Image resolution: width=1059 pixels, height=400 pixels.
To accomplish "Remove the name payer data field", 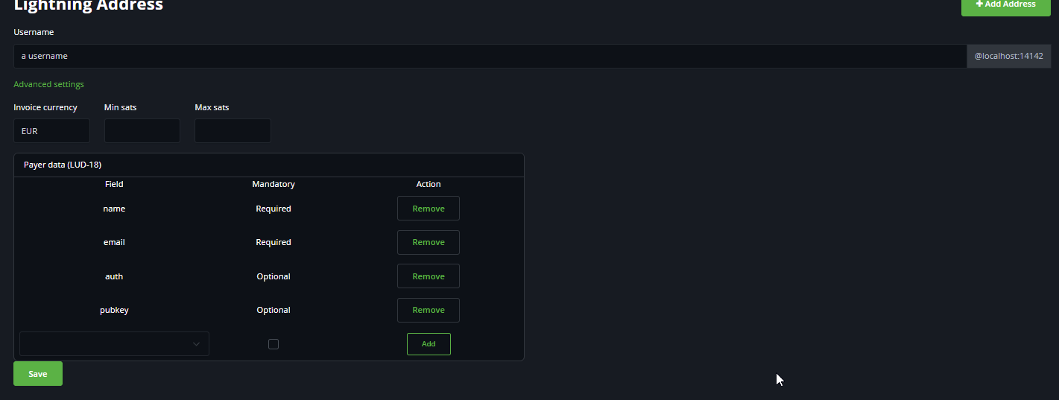I will point(429,209).
